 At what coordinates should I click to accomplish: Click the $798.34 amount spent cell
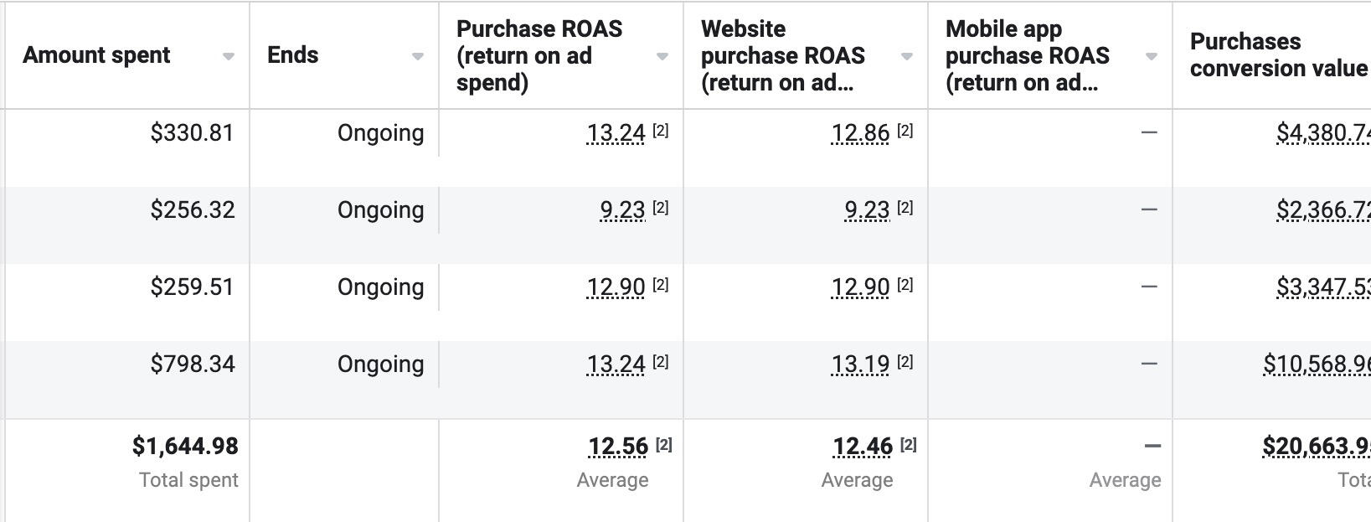(x=193, y=364)
